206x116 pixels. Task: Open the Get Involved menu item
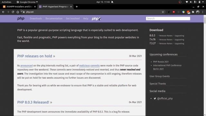pyautogui.click(x=73, y=19)
